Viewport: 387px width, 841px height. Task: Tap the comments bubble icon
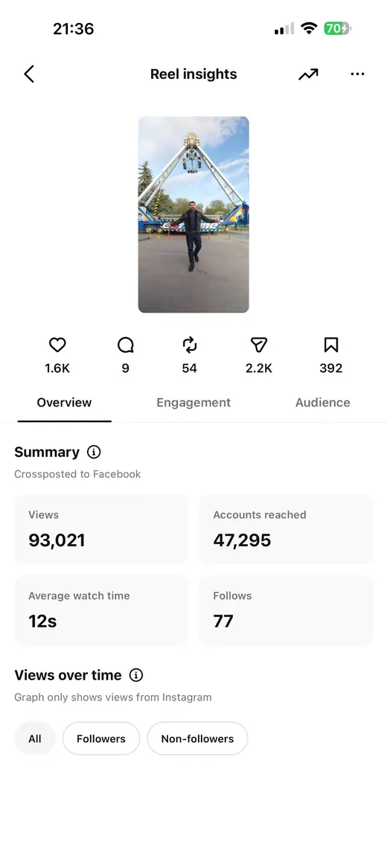pos(126,345)
